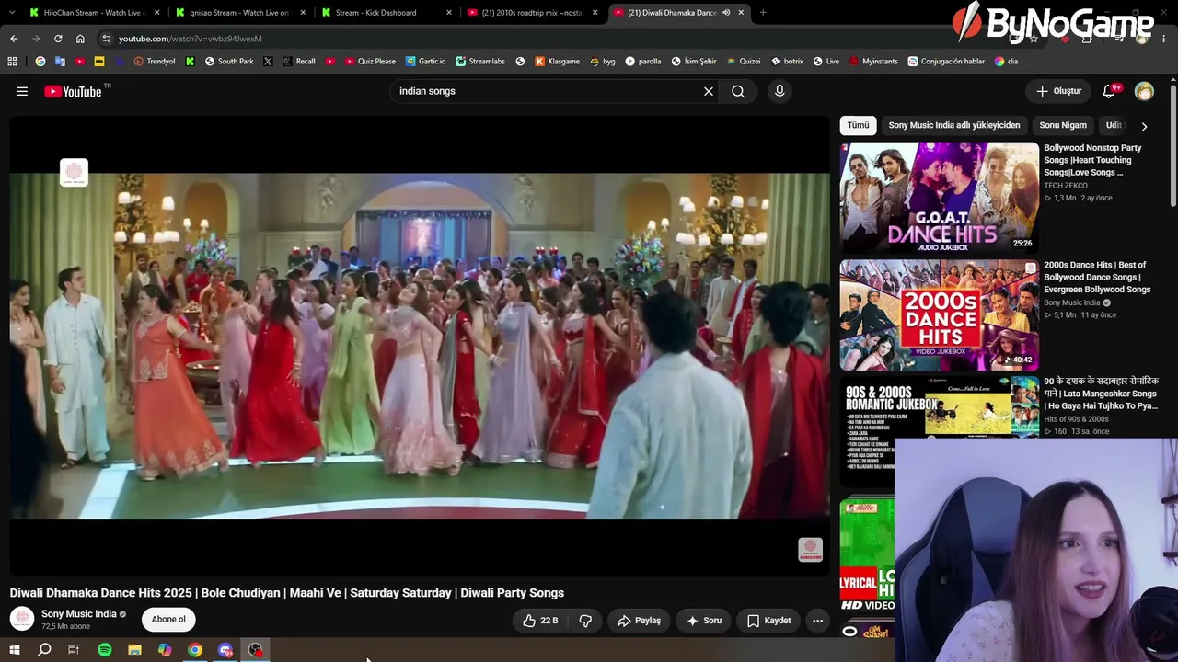Close the Diwali Dhamaka tab
This screenshot has width=1178, height=662.
[741, 13]
